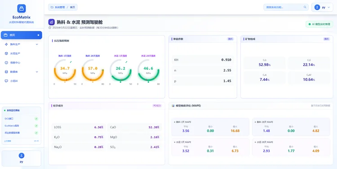Click the LOSS value 6.56%

coord(99,127)
